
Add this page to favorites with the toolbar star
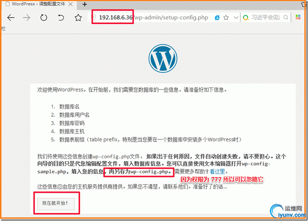78,18
